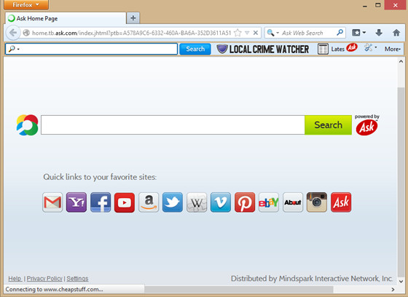
Task: Click the blue toolbar Search button
Action: click(195, 49)
